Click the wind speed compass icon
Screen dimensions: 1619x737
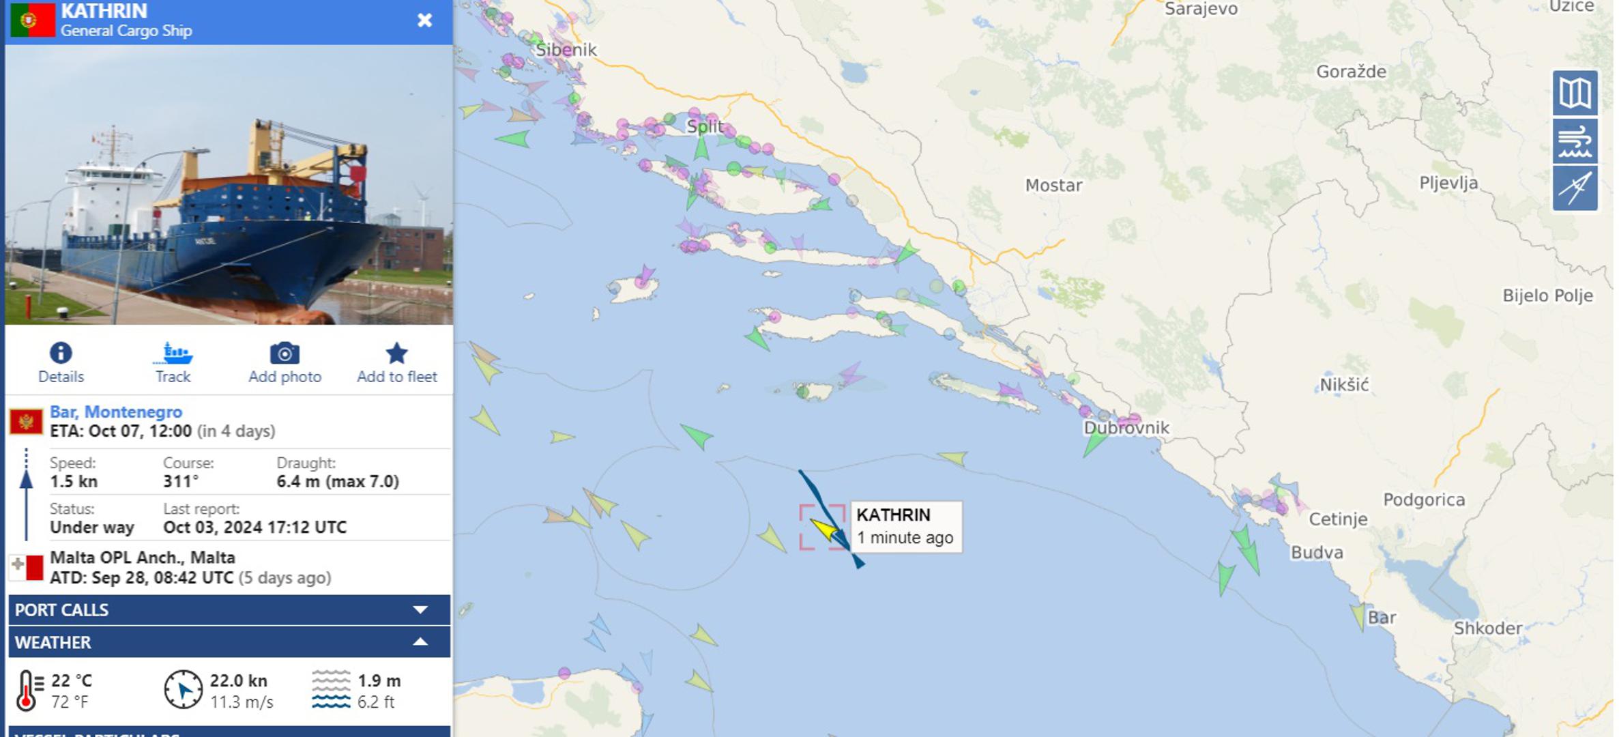(184, 690)
